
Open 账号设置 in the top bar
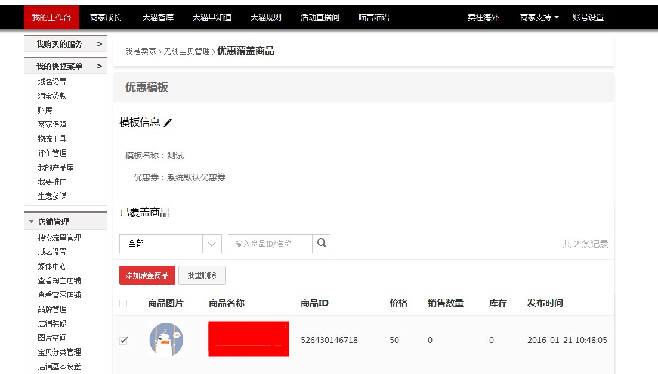(588, 18)
